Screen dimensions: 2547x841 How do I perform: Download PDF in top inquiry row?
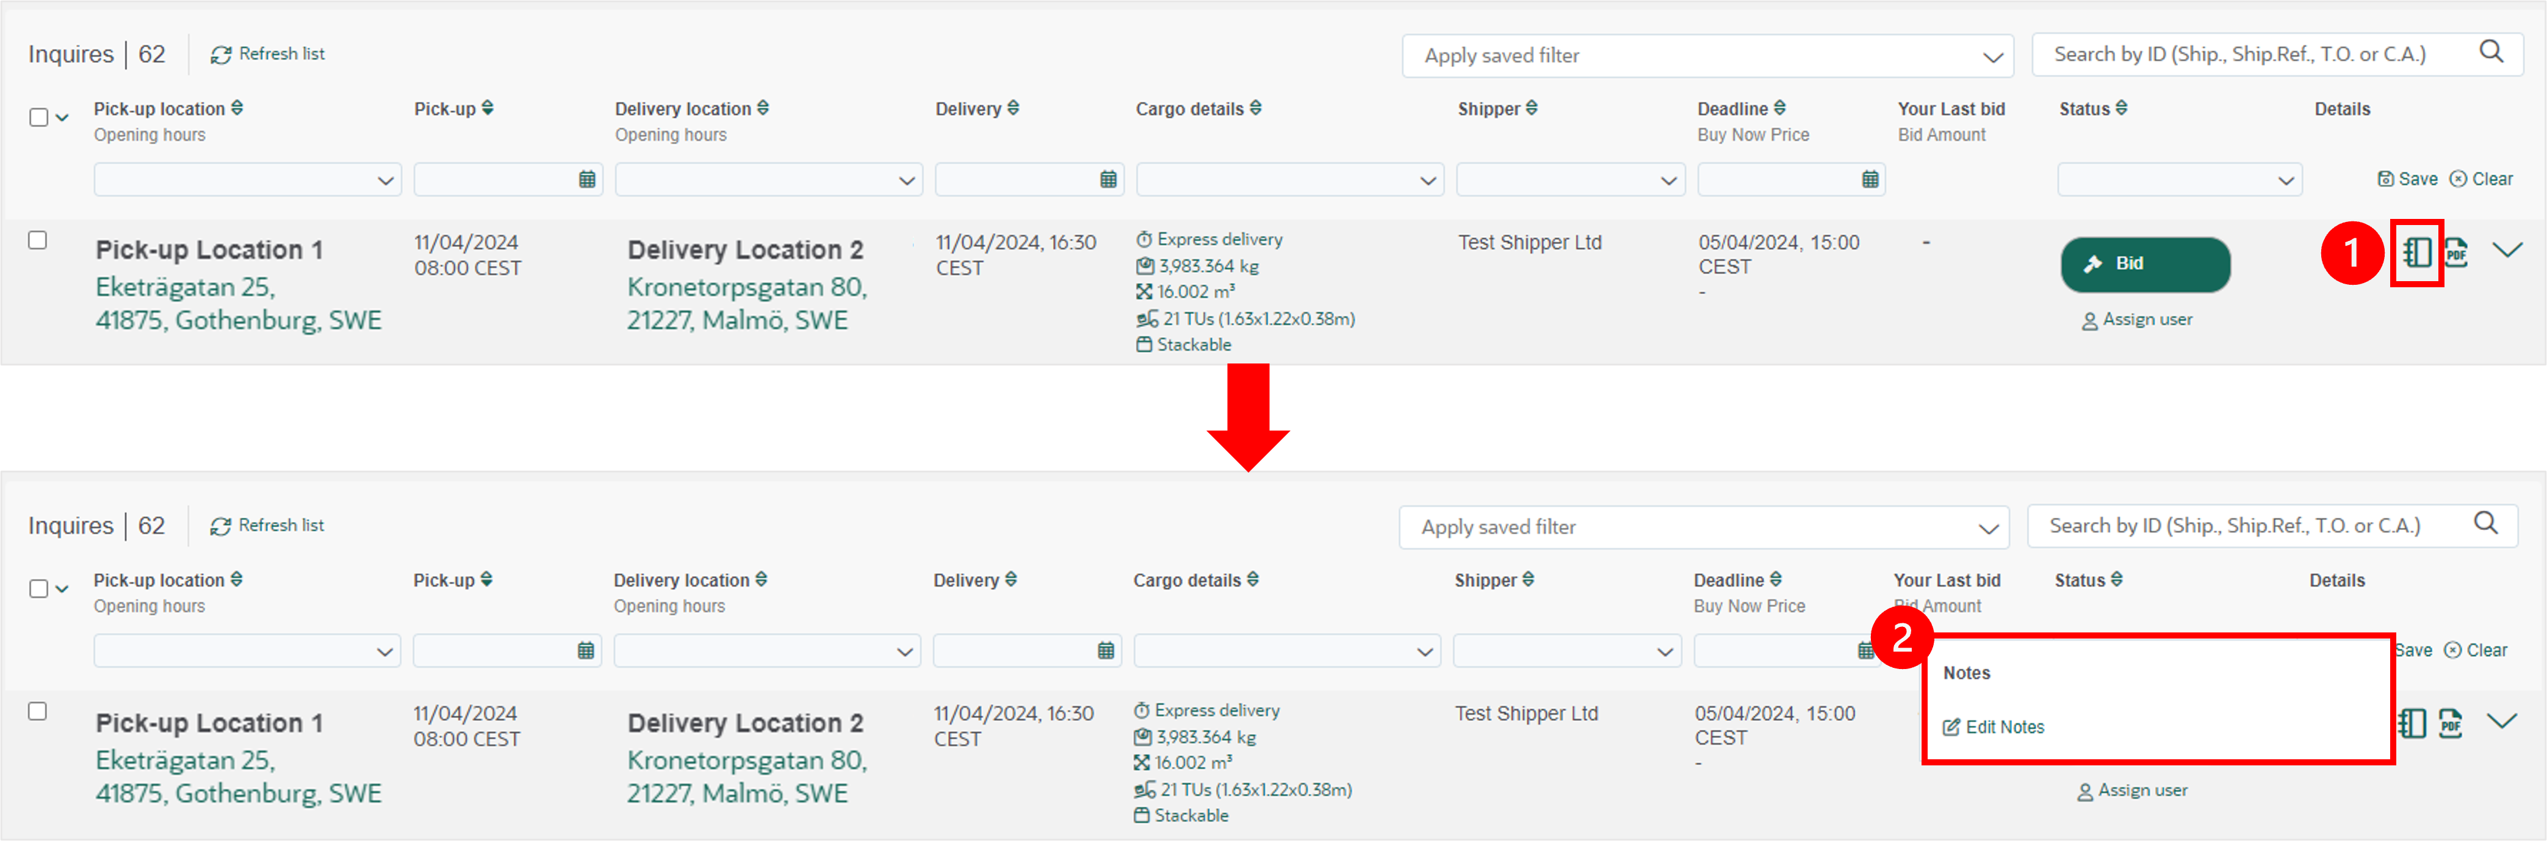(2456, 253)
